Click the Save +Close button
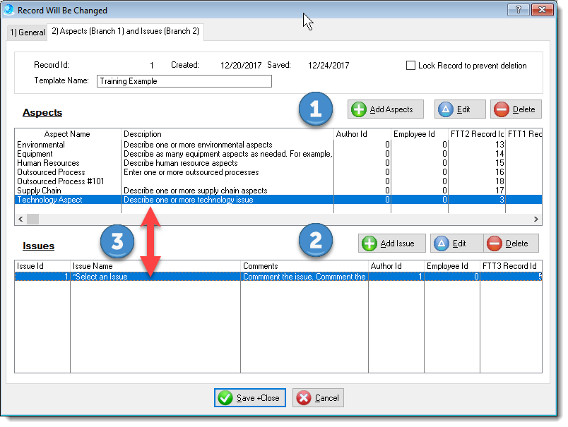This screenshot has width=568, height=427. coord(249,397)
